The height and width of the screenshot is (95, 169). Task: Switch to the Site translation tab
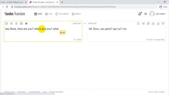(x=49, y=14)
